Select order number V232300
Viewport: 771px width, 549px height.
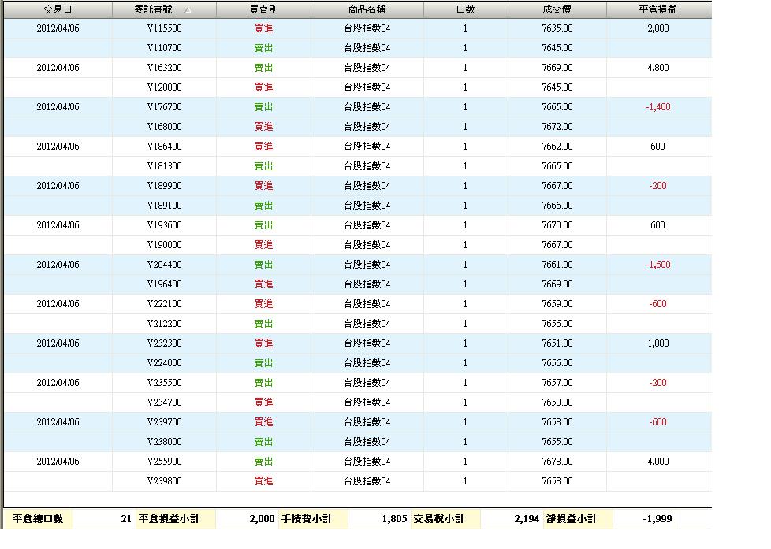[x=164, y=343]
